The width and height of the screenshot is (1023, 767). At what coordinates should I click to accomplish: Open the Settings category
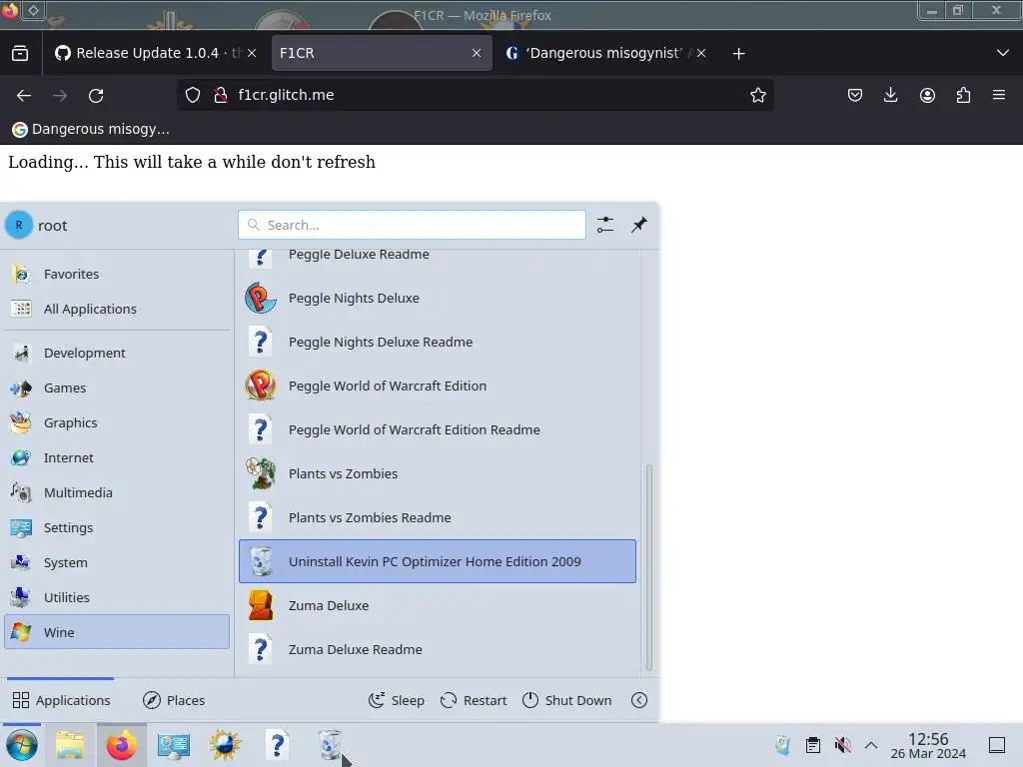117,527
